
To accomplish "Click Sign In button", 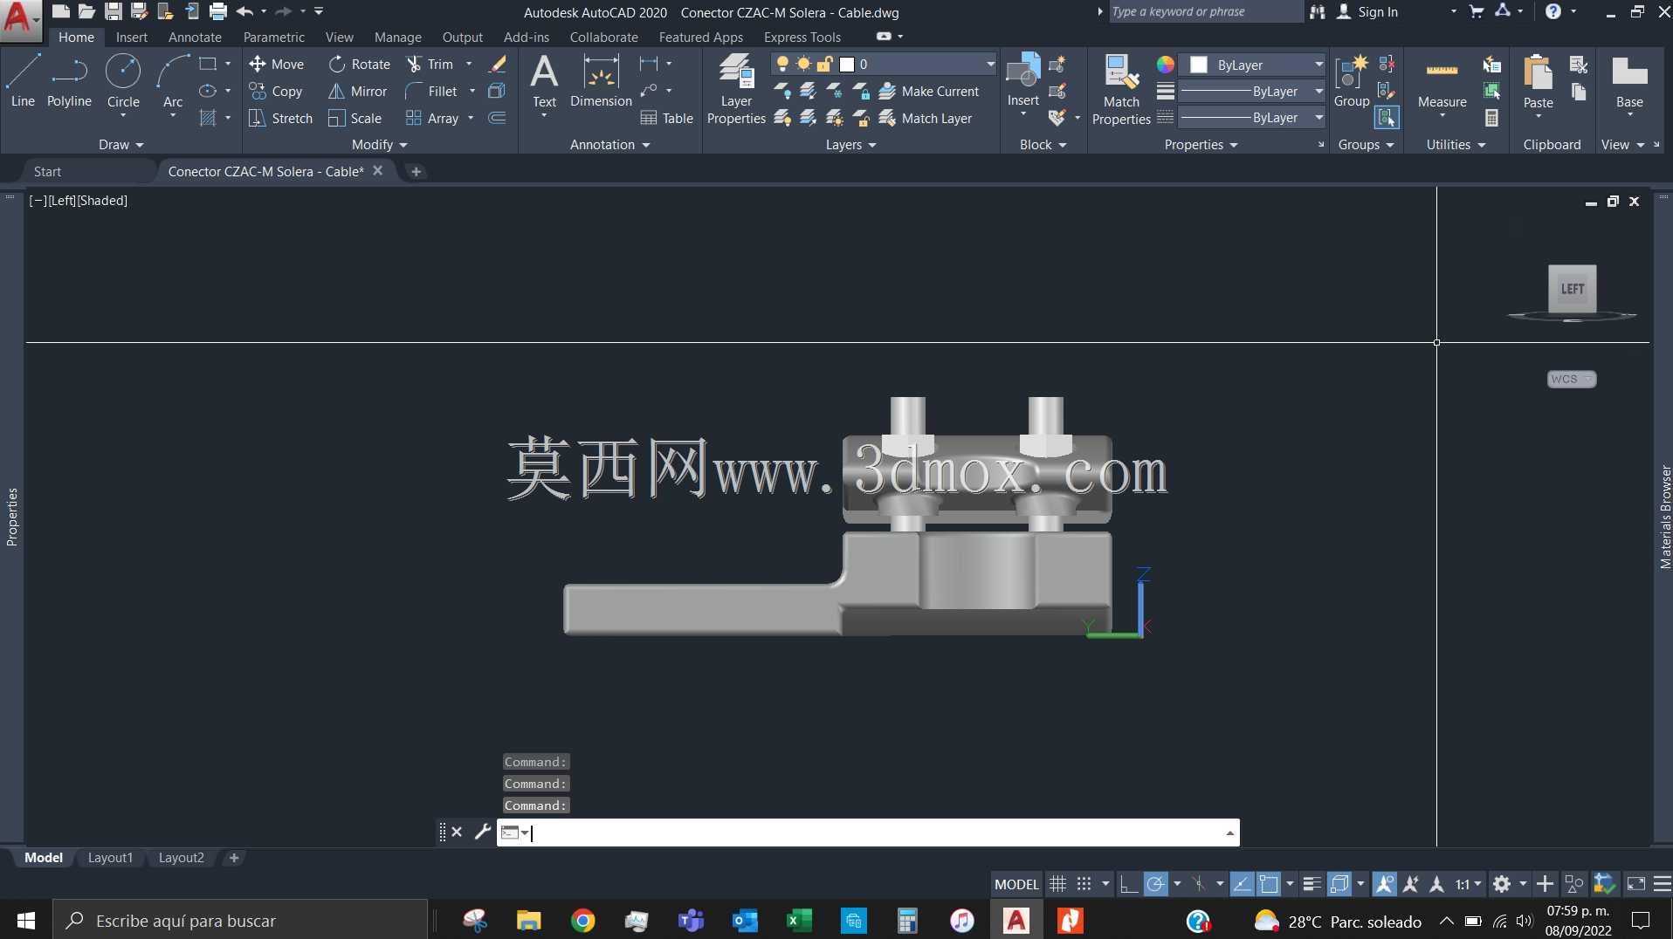I will (1367, 11).
